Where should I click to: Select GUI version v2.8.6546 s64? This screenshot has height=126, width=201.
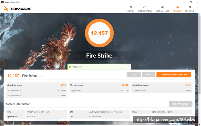pyautogui.click(x=95, y=117)
